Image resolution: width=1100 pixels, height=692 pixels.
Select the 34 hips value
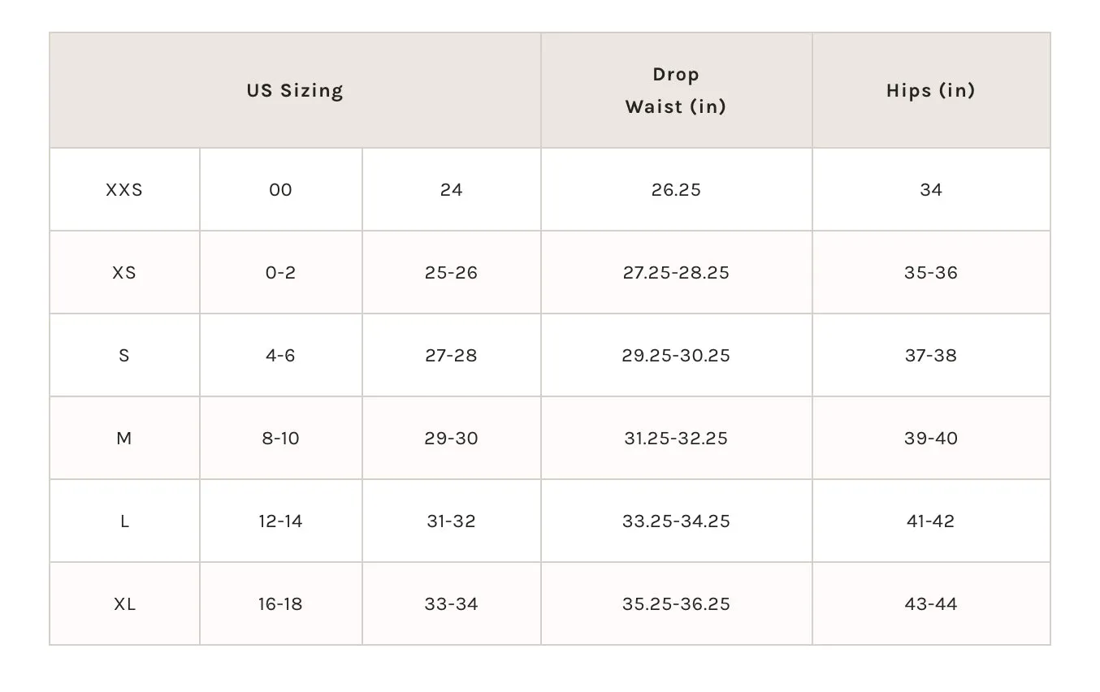(931, 190)
